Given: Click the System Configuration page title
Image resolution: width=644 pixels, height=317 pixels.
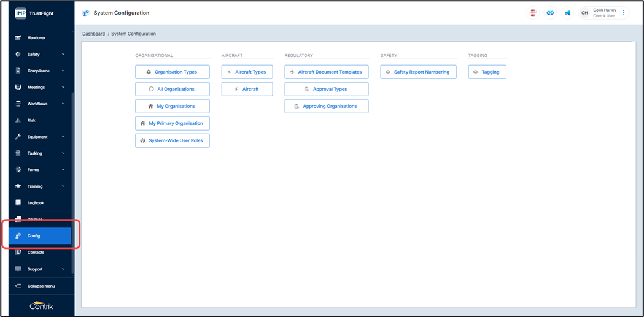Looking at the screenshot, I should pos(122,13).
